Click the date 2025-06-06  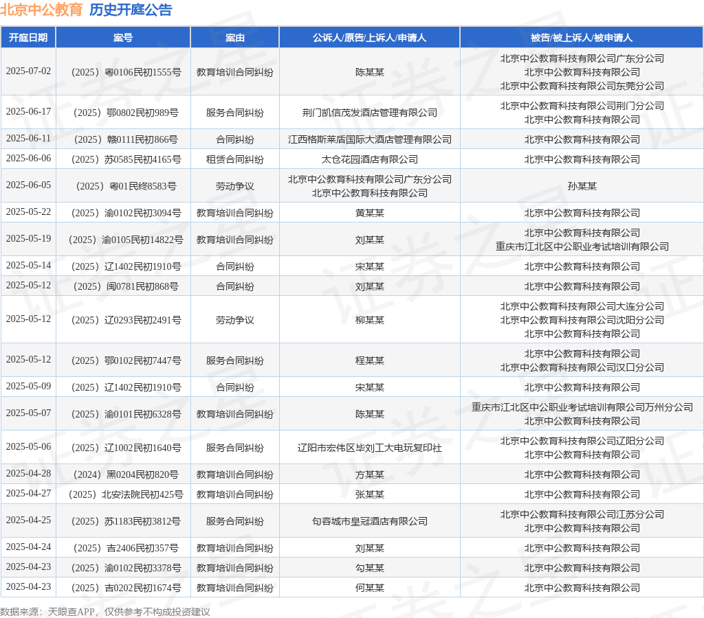point(28,159)
